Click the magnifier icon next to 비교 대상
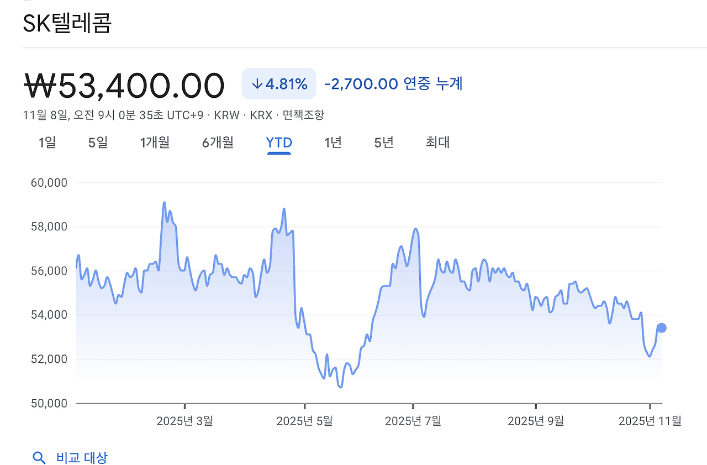This screenshot has width=707, height=465. coord(39,458)
